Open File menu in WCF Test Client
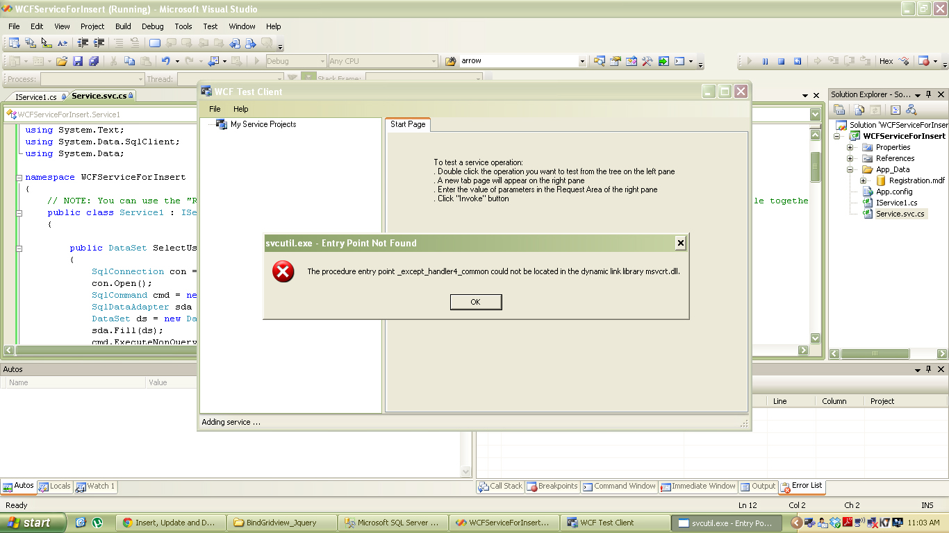 click(x=215, y=109)
